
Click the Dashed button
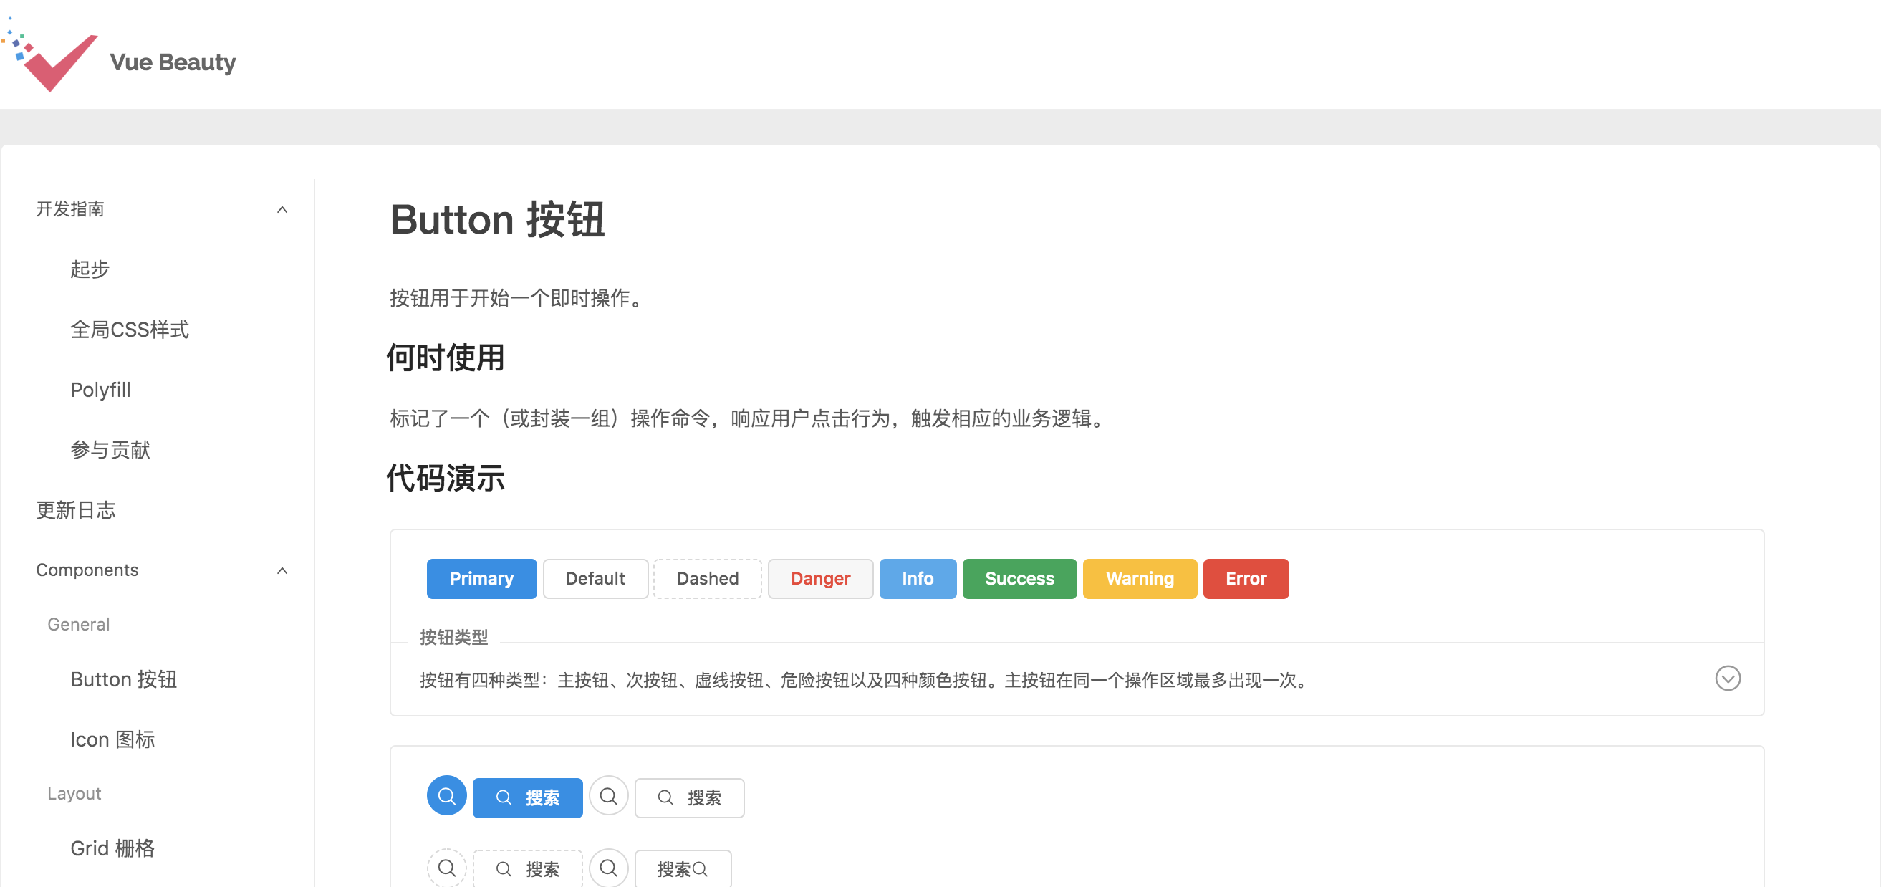click(707, 579)
